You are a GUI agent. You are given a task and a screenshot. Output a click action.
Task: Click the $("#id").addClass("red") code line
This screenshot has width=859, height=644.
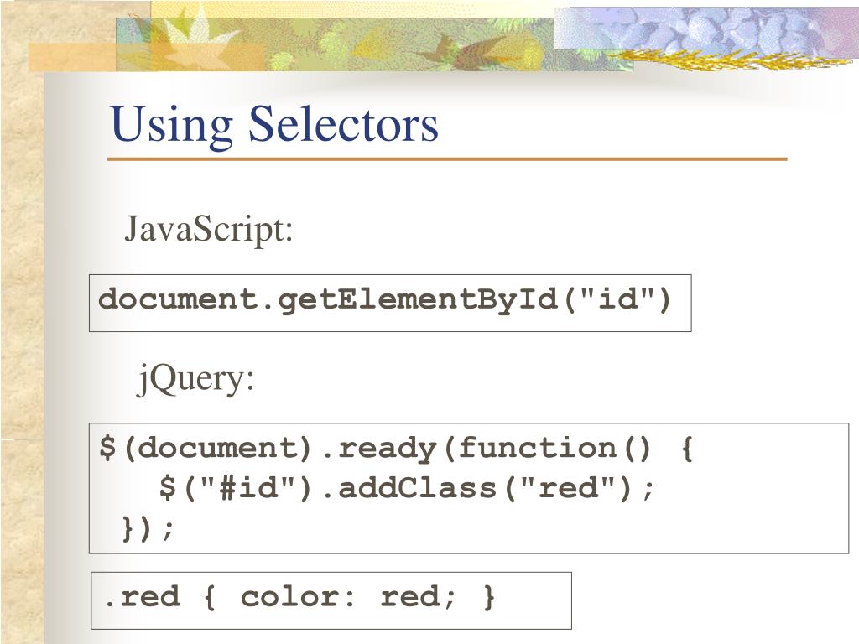pos(407,487)
